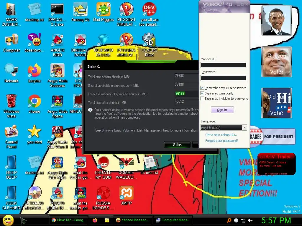The image size is (302, 226).
Task: Click the Shrink button
Action: 177,144
